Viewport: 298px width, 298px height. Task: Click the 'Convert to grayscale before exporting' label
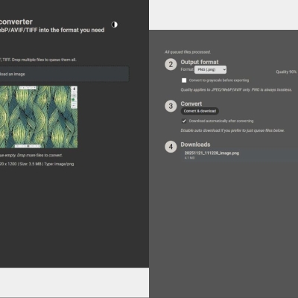coord(219,80)
